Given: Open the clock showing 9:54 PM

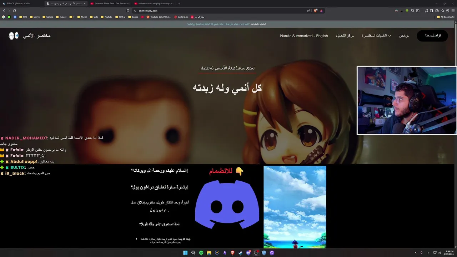Looking at the screenshot, I should pos(449,253).
